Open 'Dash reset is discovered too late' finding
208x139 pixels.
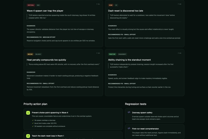(x=125, y=11)
